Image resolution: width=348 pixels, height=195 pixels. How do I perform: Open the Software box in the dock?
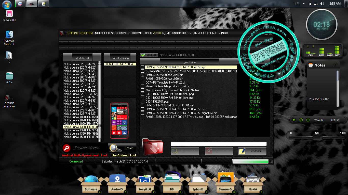tap(91, 185)
